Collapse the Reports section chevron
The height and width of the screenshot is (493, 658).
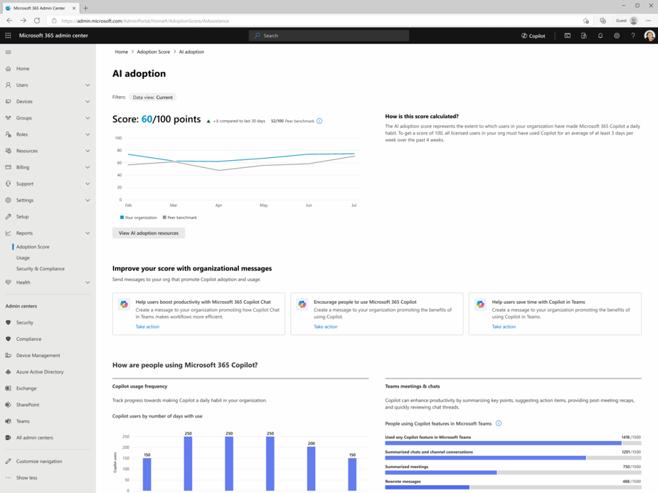[87, 233]
